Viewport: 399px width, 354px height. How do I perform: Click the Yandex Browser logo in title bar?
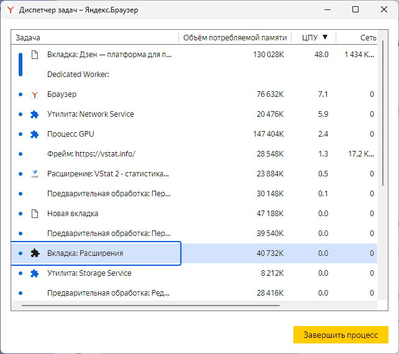point(11,10)
